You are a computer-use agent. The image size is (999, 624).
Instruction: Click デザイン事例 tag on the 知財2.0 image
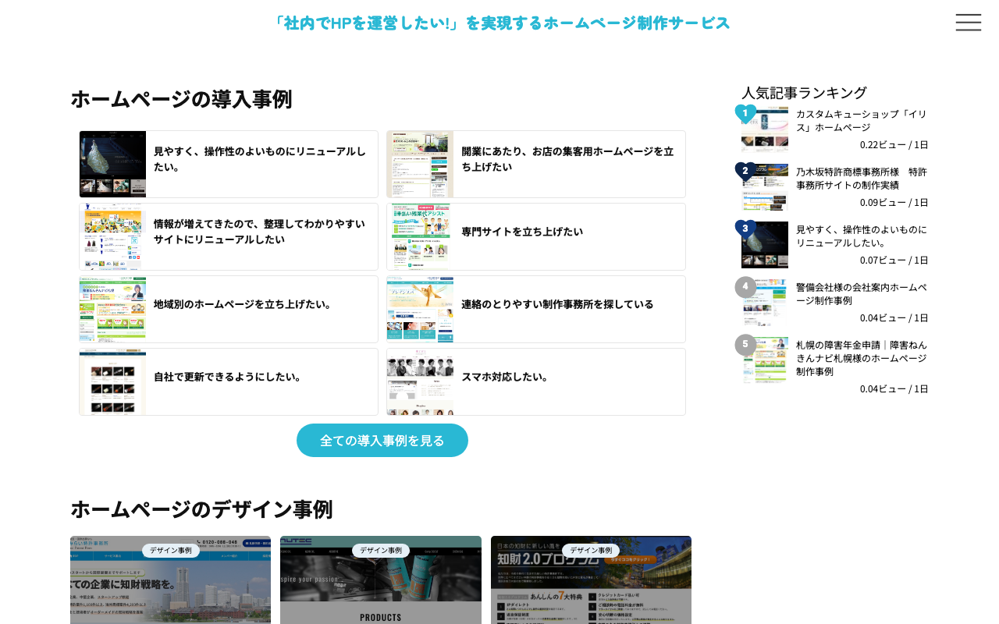tap(591, 551)
